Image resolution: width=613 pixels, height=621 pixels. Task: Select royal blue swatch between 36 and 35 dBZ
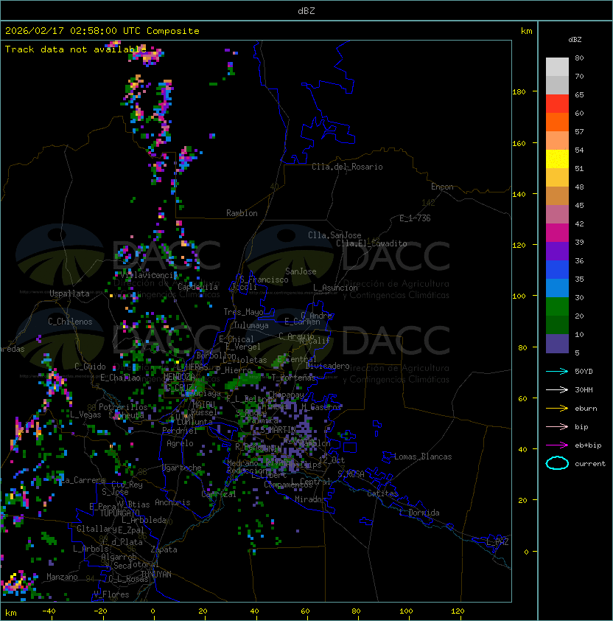click(x=557, y=269)
